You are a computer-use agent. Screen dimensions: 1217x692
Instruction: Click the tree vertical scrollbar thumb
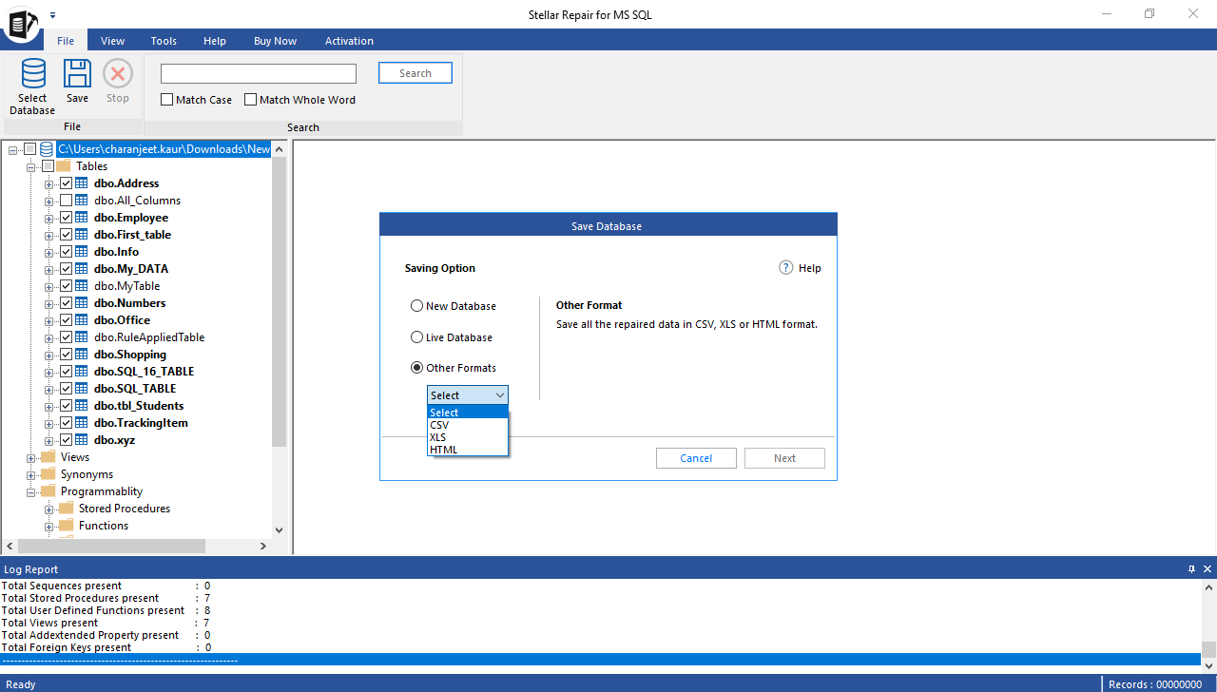point(279,302)
